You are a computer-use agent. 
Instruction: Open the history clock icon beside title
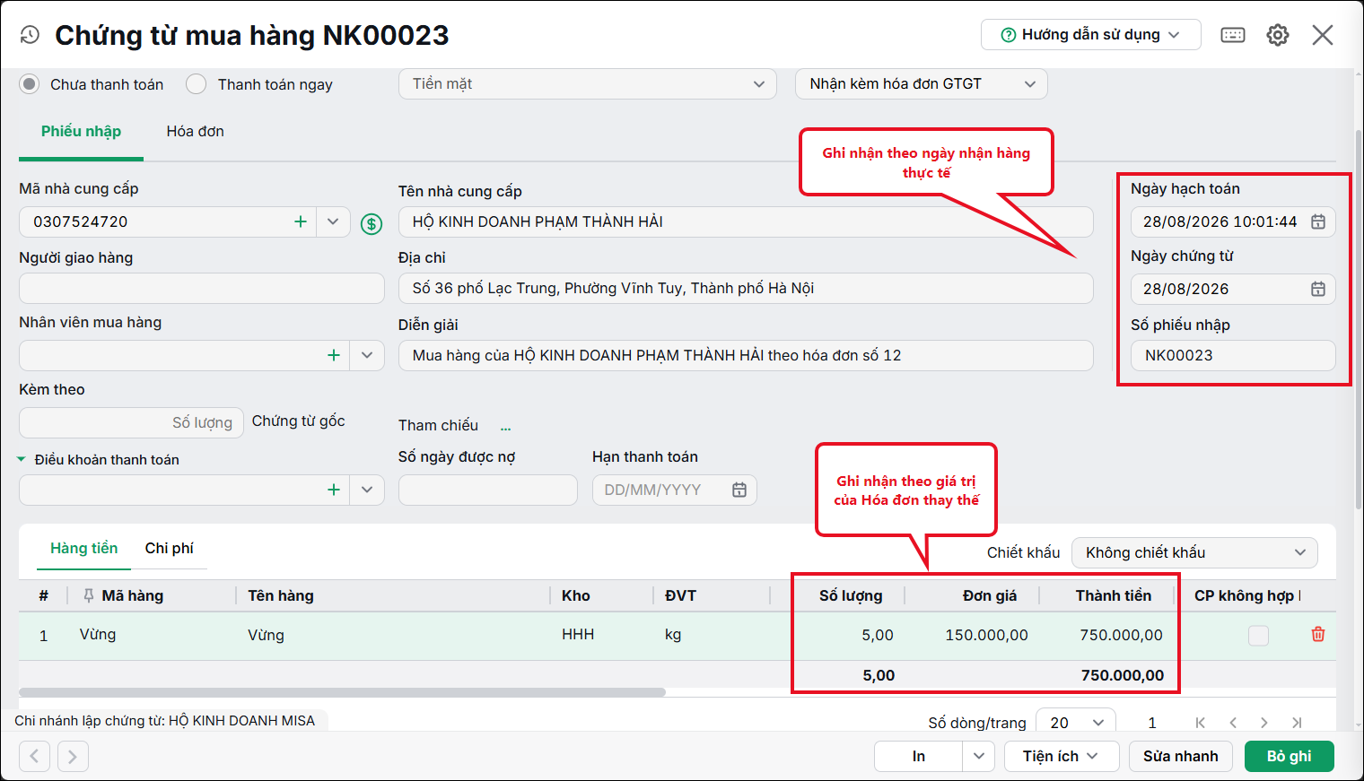pyautogui.click(x=30, y=35)
